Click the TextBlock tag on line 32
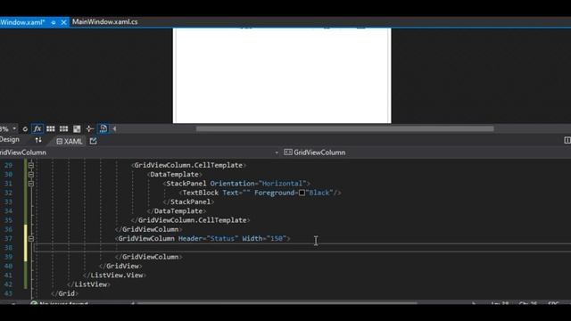571x321 pixels. (200, 193)
